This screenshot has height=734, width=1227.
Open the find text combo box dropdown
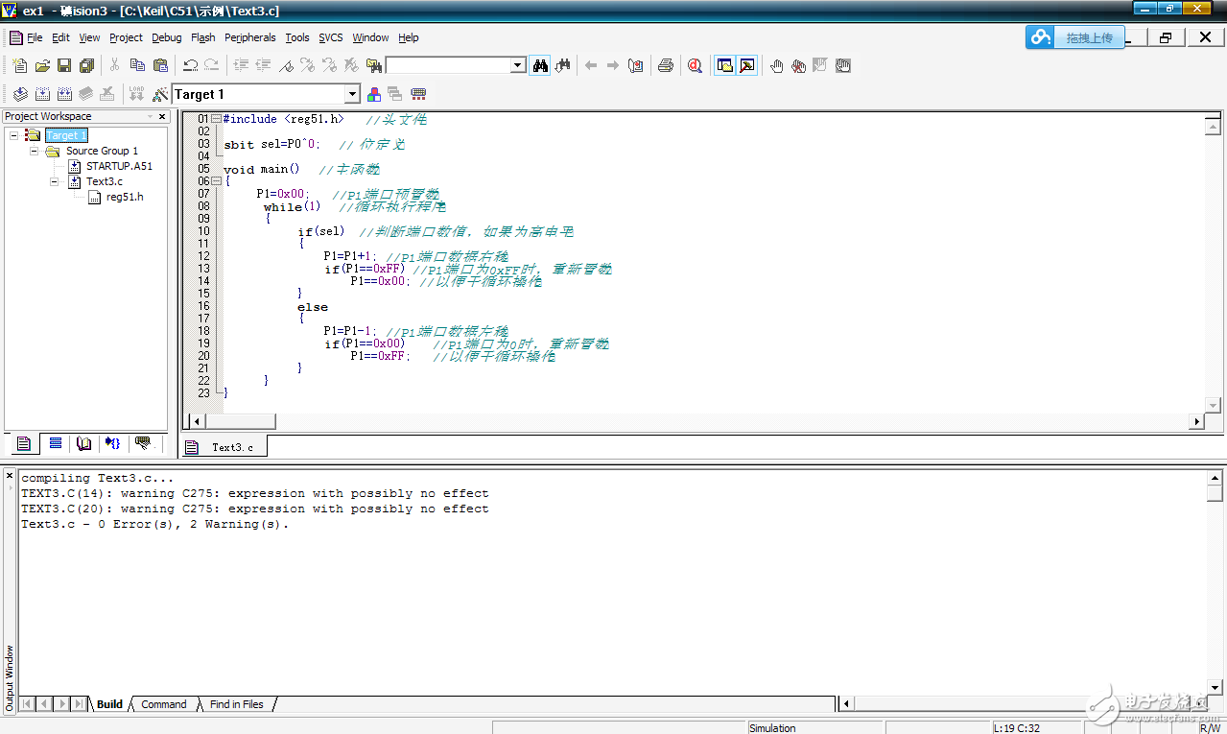518,65
